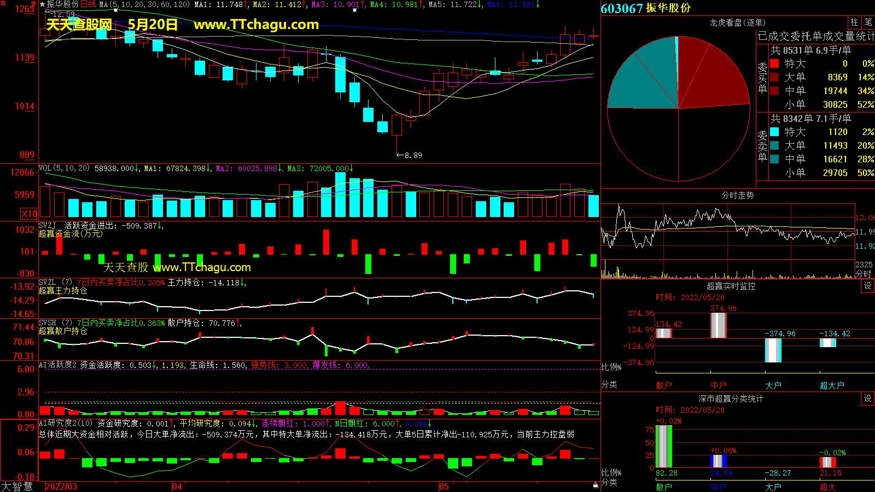875x492 pixels.
Task: Select the 分时走势 panel header
Action: click(x=737, y=195)
